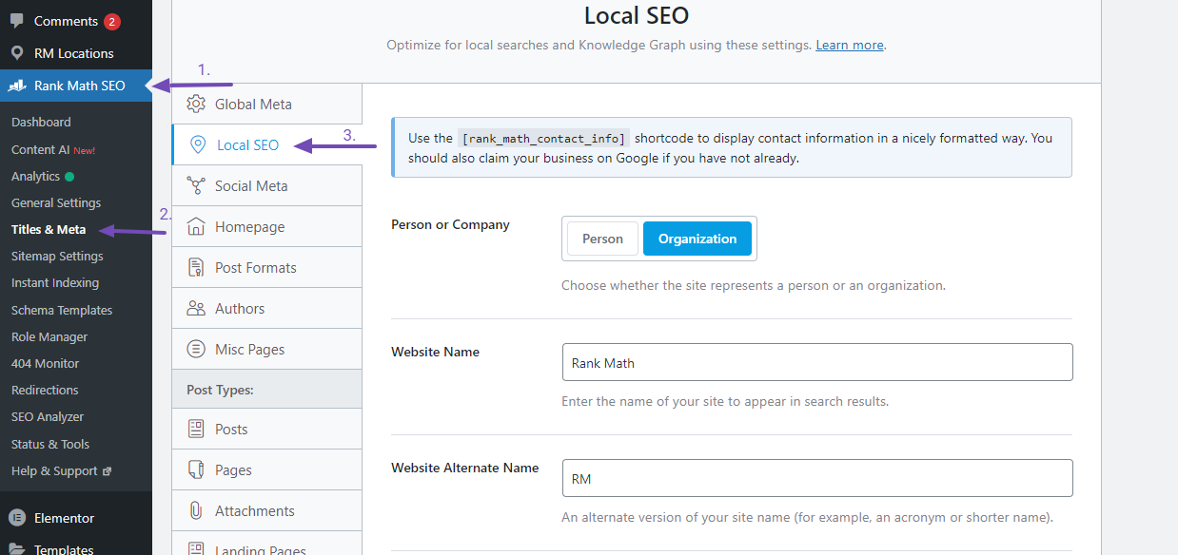Follow the Learn more link
Screen dimensions: 1178x555
[850, 45]
